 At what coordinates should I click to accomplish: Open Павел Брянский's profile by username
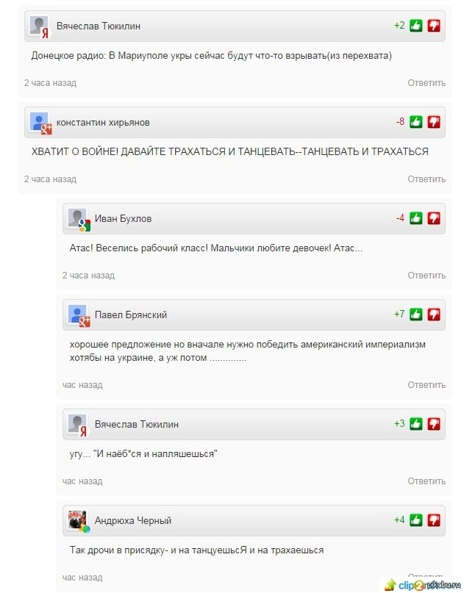click(131, 315)
